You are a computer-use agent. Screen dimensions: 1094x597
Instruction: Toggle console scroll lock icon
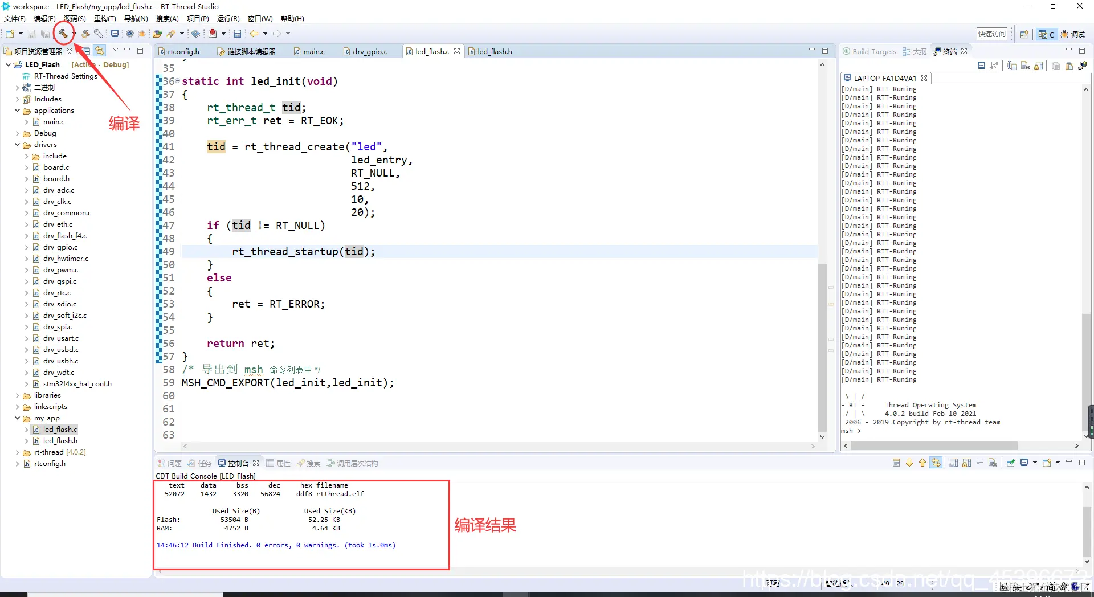[966, 463]
